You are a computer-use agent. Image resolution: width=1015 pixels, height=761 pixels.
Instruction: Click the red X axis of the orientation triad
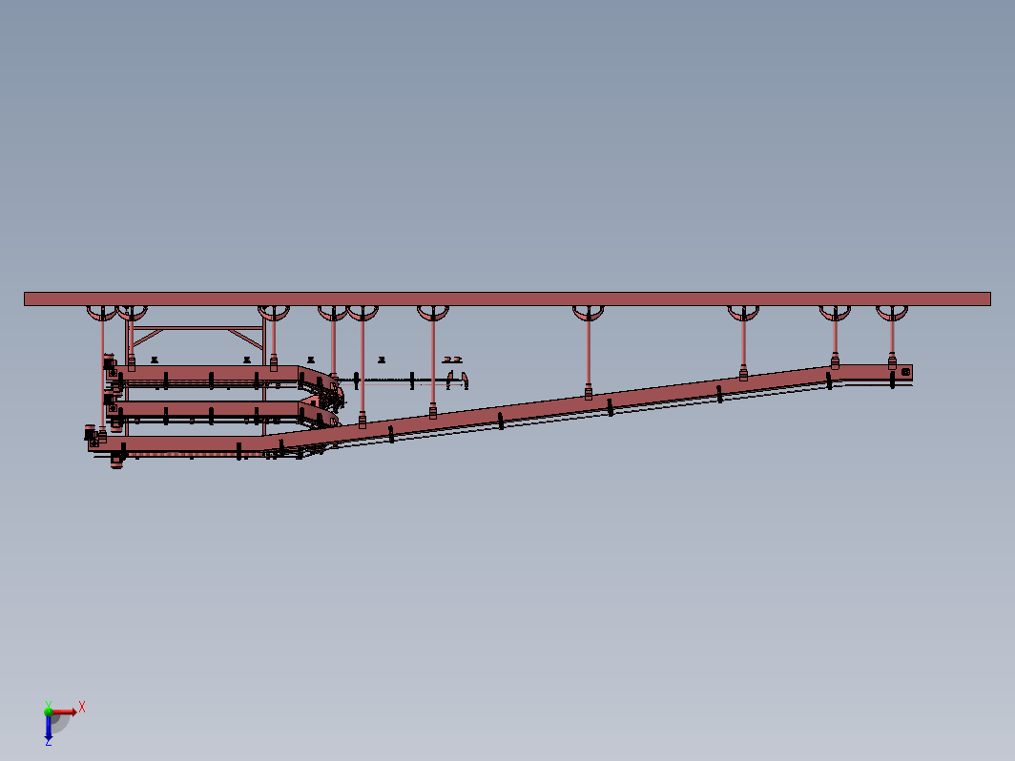click(x=66, y=711)
